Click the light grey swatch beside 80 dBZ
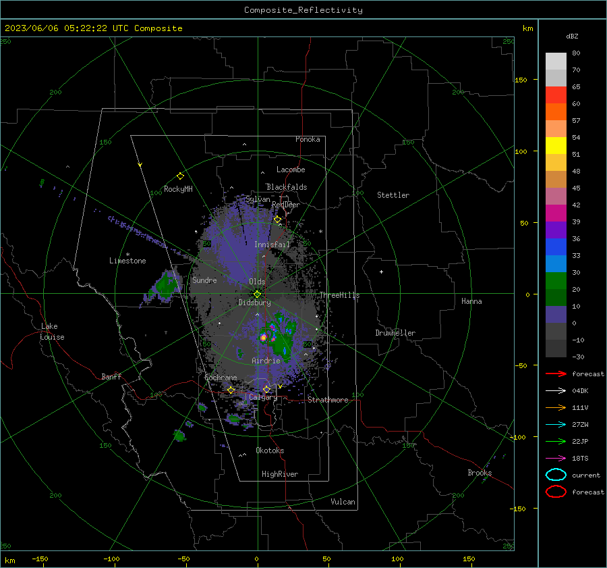This screenshot has height=568, width=607. click(556, 61)
